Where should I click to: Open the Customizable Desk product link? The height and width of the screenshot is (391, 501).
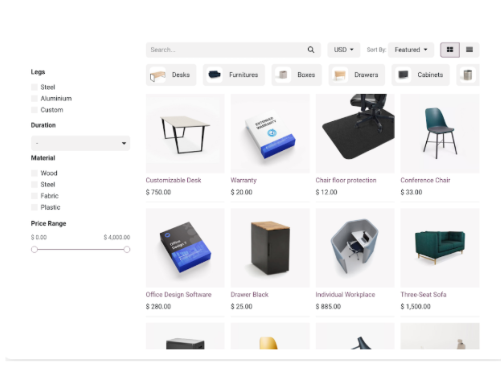[x=173, y=180]
